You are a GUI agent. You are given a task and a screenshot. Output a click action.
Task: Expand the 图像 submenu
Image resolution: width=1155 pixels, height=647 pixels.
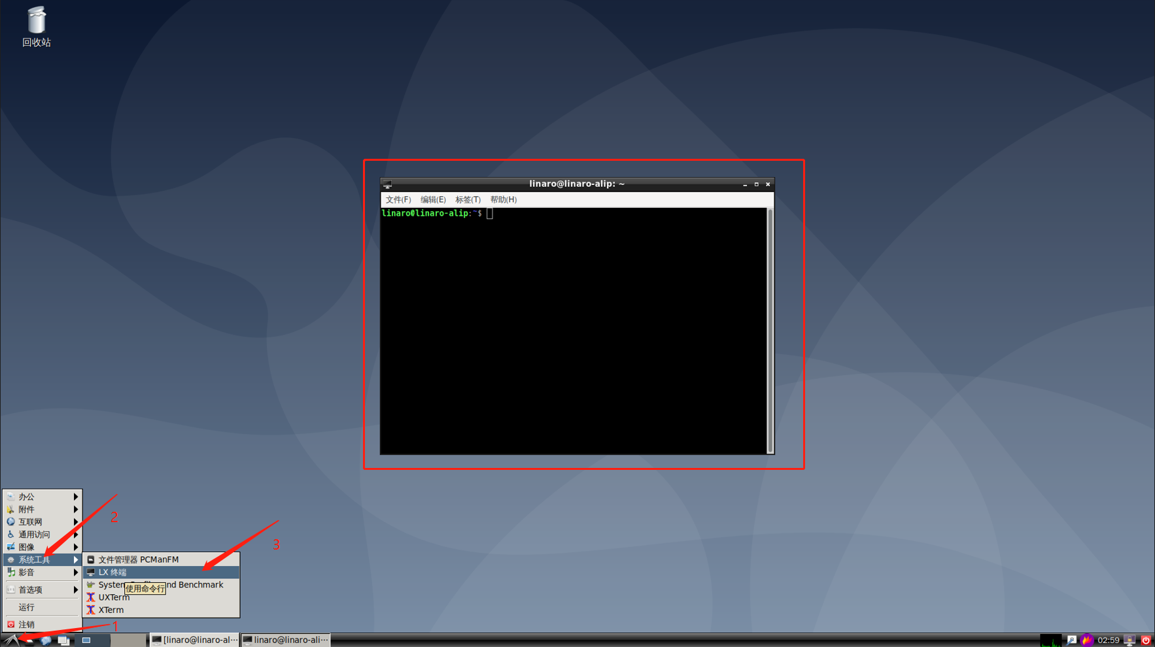click(x=43, y=547)
